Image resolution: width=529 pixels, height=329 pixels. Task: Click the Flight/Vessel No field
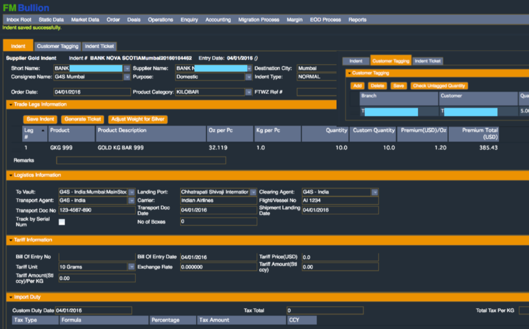pos(340,201)
